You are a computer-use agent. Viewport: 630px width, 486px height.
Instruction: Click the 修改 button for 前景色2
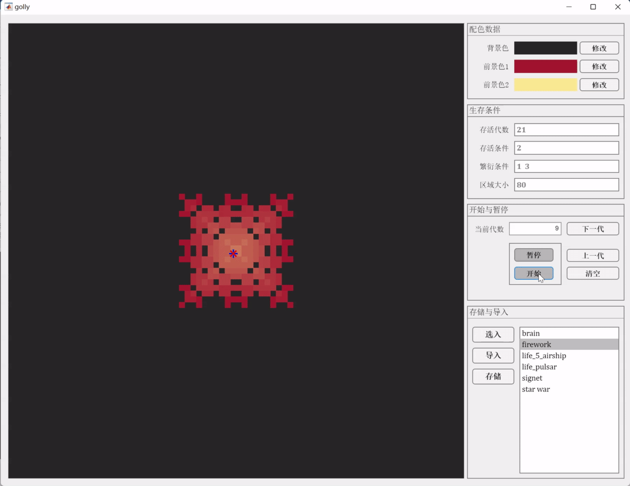tap(599, 85)
